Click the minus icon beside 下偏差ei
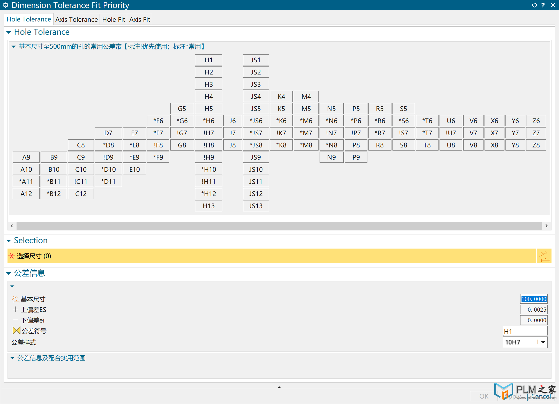 coord(15,320)
